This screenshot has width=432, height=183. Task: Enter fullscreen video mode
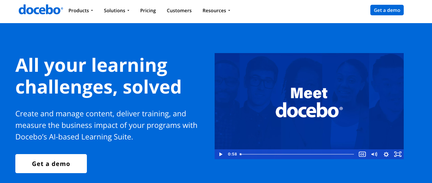(x=398, y=154)
